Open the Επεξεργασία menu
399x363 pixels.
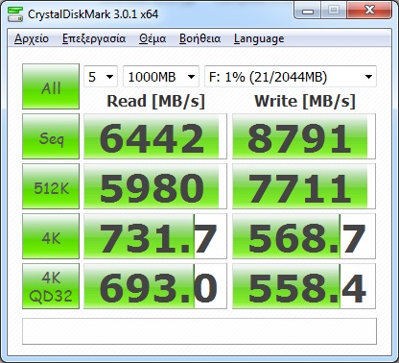pyautogui.click(x=94, y=38)
